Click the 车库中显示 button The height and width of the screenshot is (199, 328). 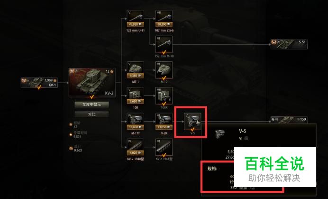point(91,104)
